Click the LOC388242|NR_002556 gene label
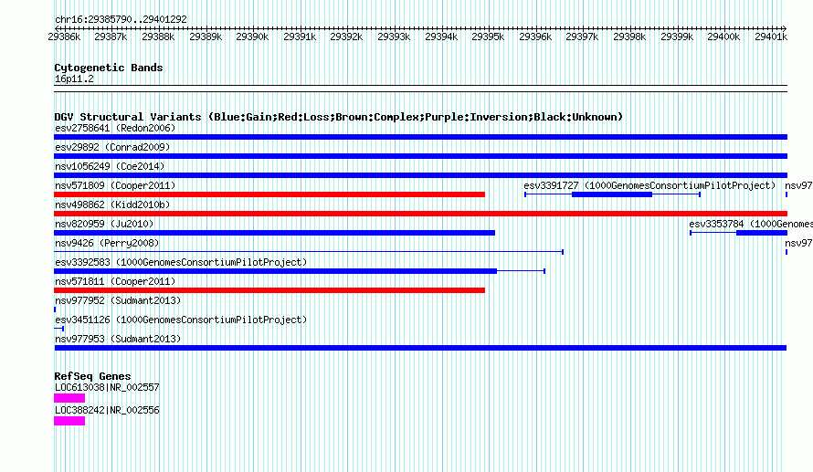 (107, 410)
